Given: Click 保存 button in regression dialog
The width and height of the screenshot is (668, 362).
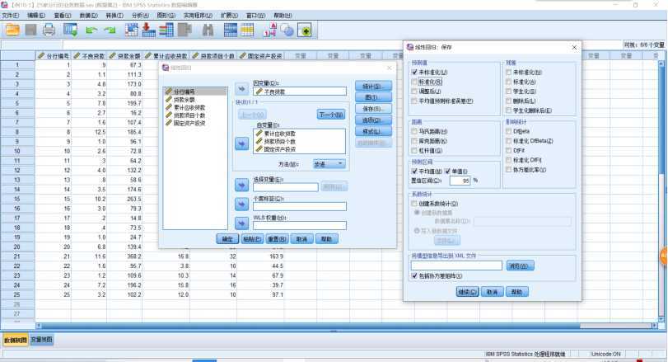Looking at the screenshot, I should click(373, 109).
